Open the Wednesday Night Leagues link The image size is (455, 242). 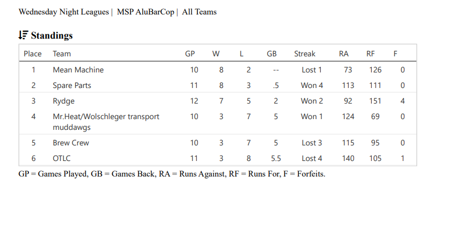click(63, 12)
